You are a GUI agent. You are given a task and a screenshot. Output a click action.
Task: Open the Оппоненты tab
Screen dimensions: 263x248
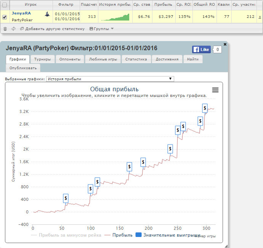pos(70,59)
